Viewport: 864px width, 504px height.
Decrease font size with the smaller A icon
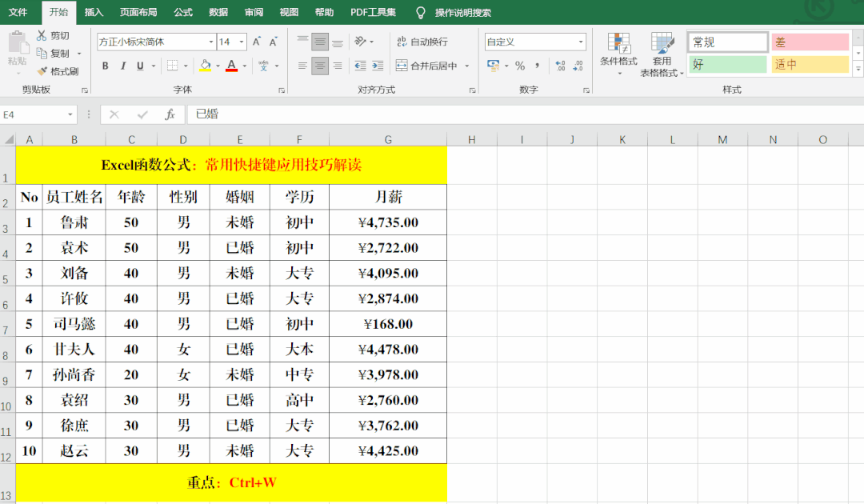274,42
